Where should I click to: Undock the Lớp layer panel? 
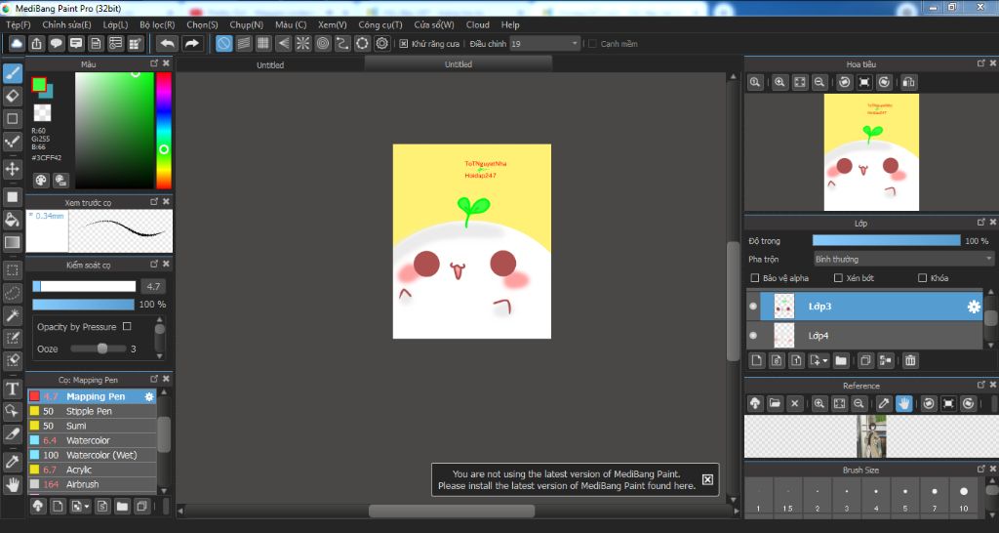[981, 222]
